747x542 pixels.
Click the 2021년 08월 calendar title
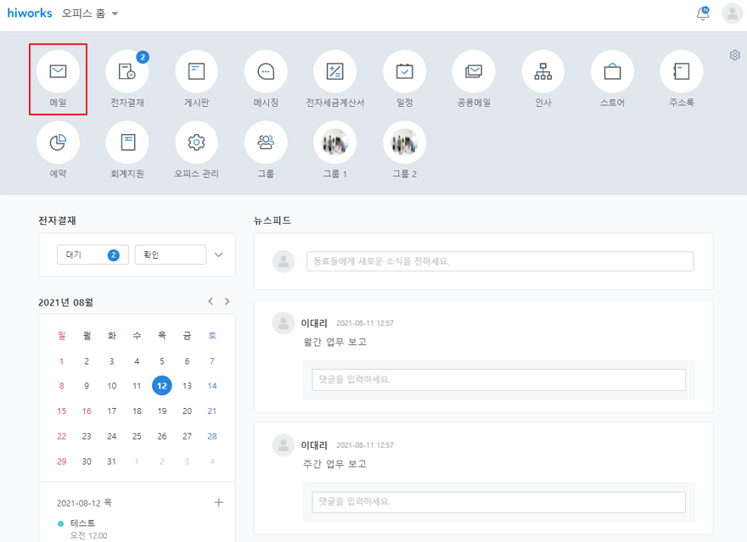(x=65, y=302)
